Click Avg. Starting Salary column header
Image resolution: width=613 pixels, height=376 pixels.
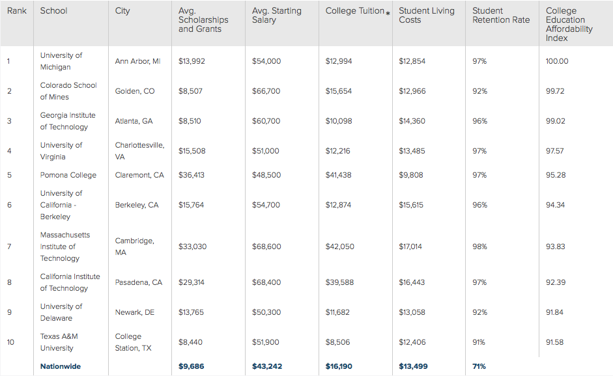(276, 15)
